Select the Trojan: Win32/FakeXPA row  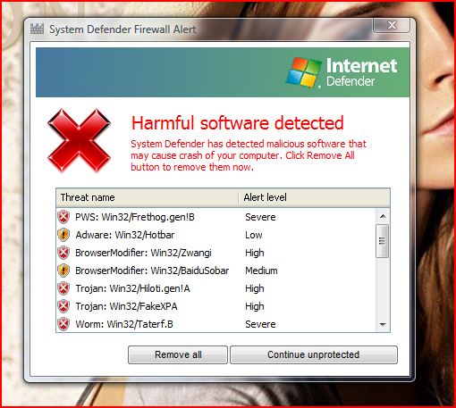coord(216,306)
